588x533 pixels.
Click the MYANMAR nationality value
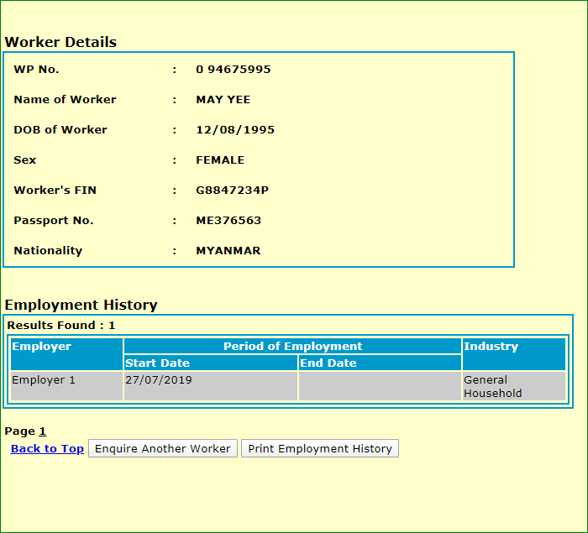click(228, 251)
